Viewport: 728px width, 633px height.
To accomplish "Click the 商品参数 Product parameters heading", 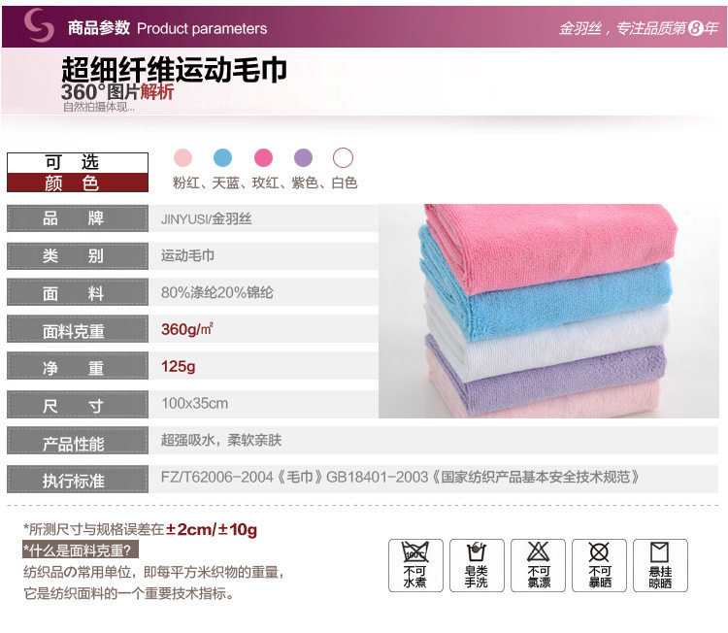I will click(168, 28).
